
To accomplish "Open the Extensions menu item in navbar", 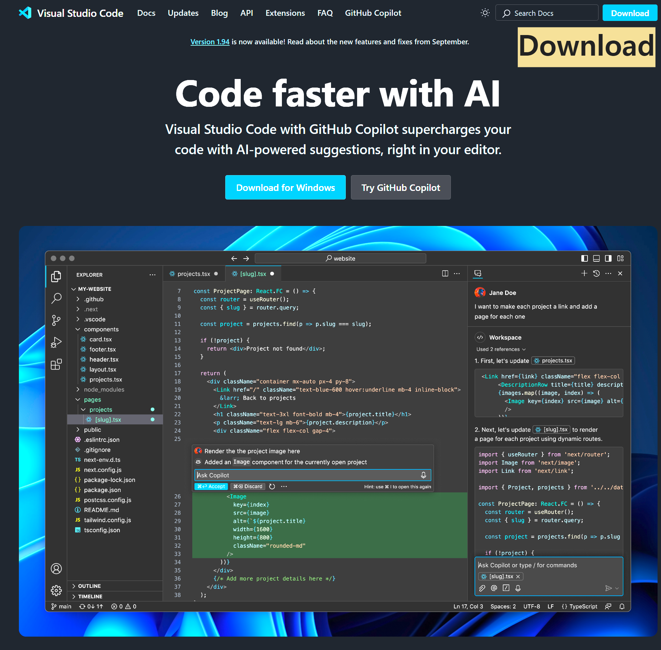I will pyautogui.click(x=285, y=13).
